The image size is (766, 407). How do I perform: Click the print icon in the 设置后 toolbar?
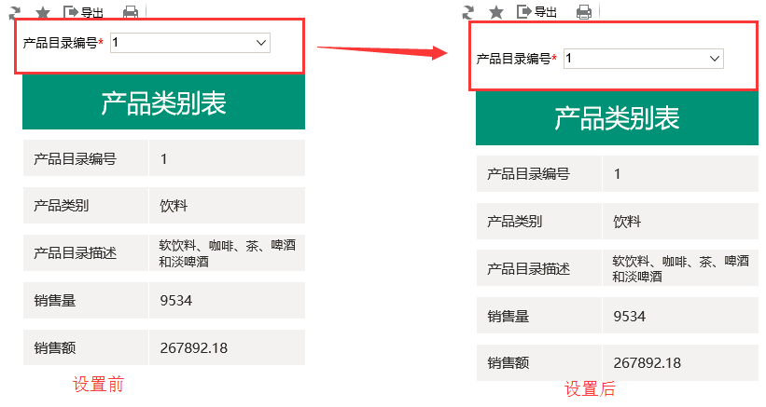pyautogui.click(x=584, y=12)
